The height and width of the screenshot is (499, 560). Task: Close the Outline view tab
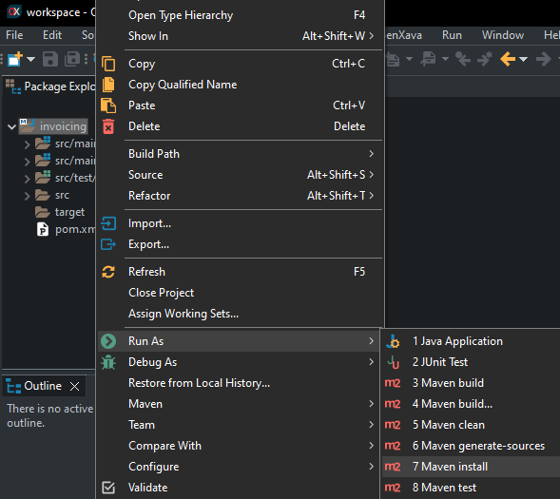click(74, 386)
